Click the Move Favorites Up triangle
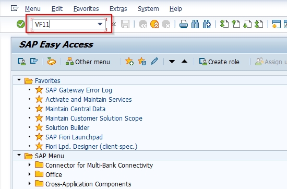This screenshot has width=287, height=189. coord(185,62)
